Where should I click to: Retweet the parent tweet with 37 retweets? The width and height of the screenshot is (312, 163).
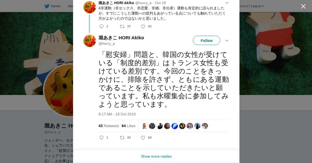pyautogui.click(x=122, y=26)
